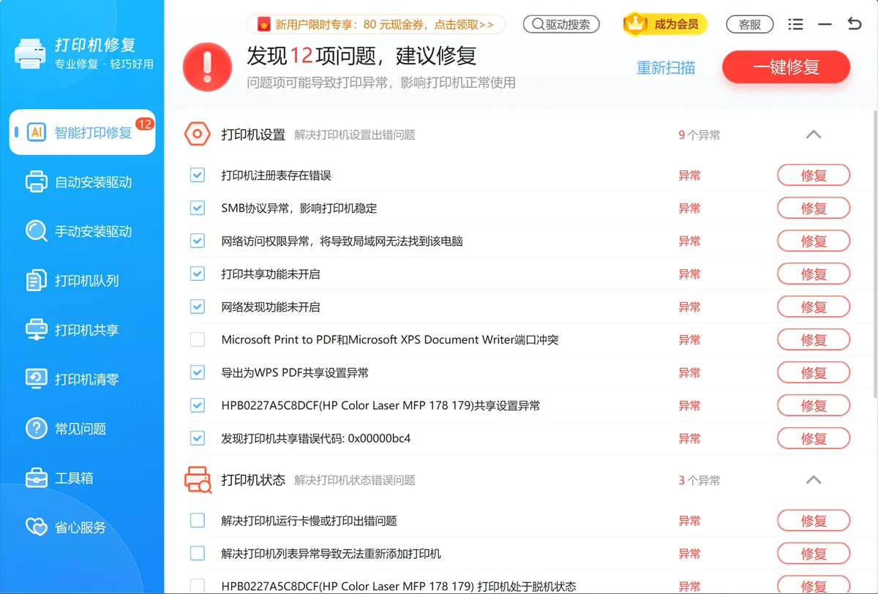Open 打印机共享 sidebar tab
Viewport: 878px width, 594px height.
click(x=82, y=330)
